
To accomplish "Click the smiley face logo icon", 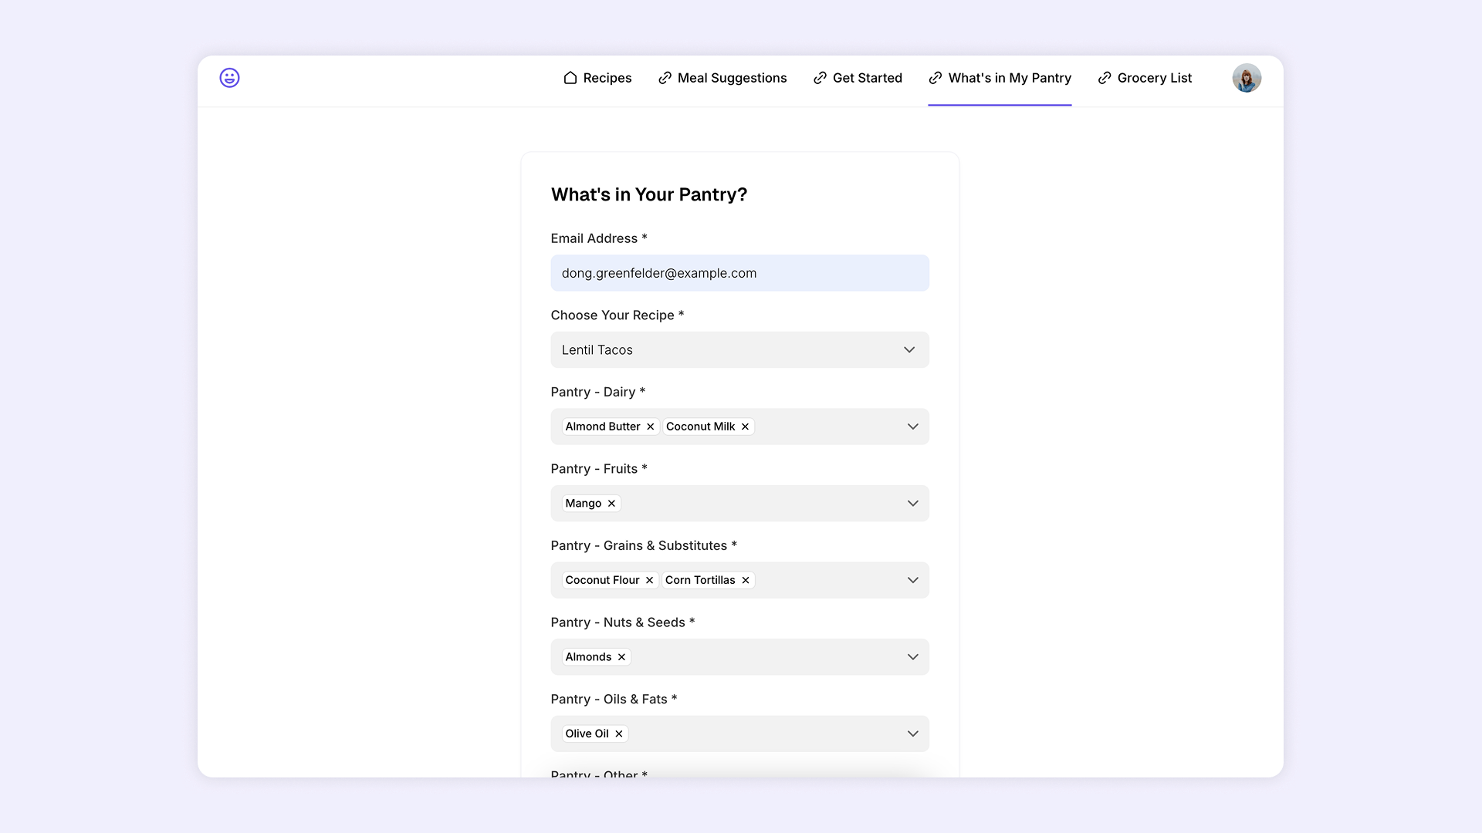I will coord(229,78).
